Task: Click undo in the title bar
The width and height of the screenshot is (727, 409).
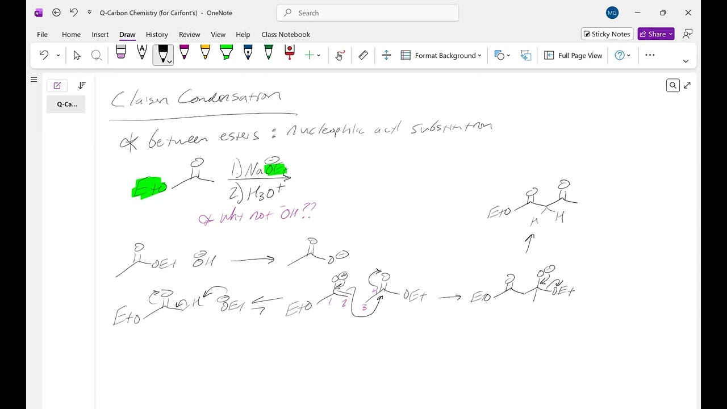Action: pos(73,12)
